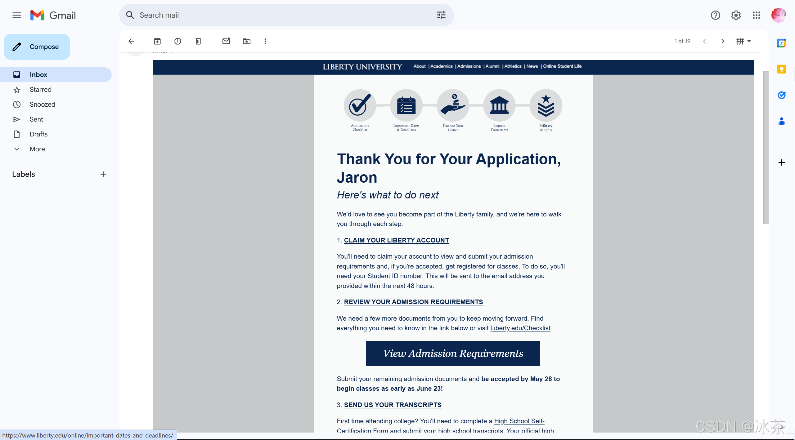
Task: Open CLAIM YOUR LIBERTY ACCOUNT link
Action: tap(396, 240)
